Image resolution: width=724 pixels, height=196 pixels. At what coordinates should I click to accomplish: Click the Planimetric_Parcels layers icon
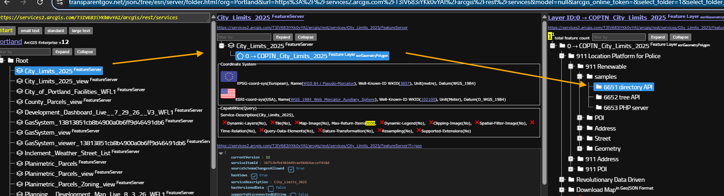pos(19,163)
